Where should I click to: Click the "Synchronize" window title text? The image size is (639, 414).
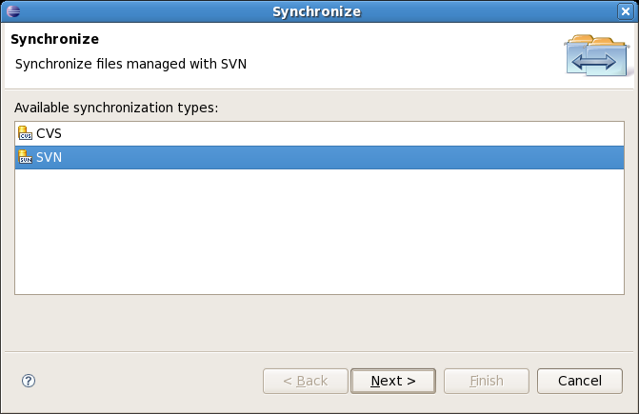point(317,11)
